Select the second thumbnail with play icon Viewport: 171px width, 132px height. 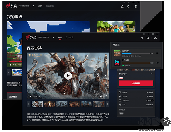50,104
